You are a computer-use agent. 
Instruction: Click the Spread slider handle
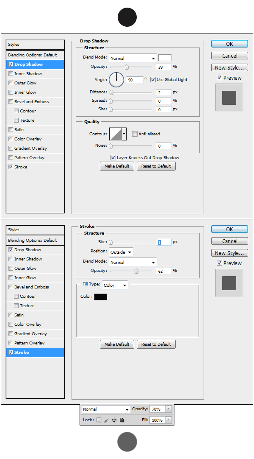[x=110, y=101]
